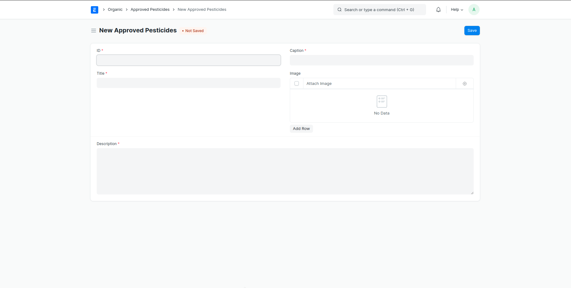571x288 pixels.
Task: Toggle the sidebar hamburger menu icon
Action: tap(94, 31)
